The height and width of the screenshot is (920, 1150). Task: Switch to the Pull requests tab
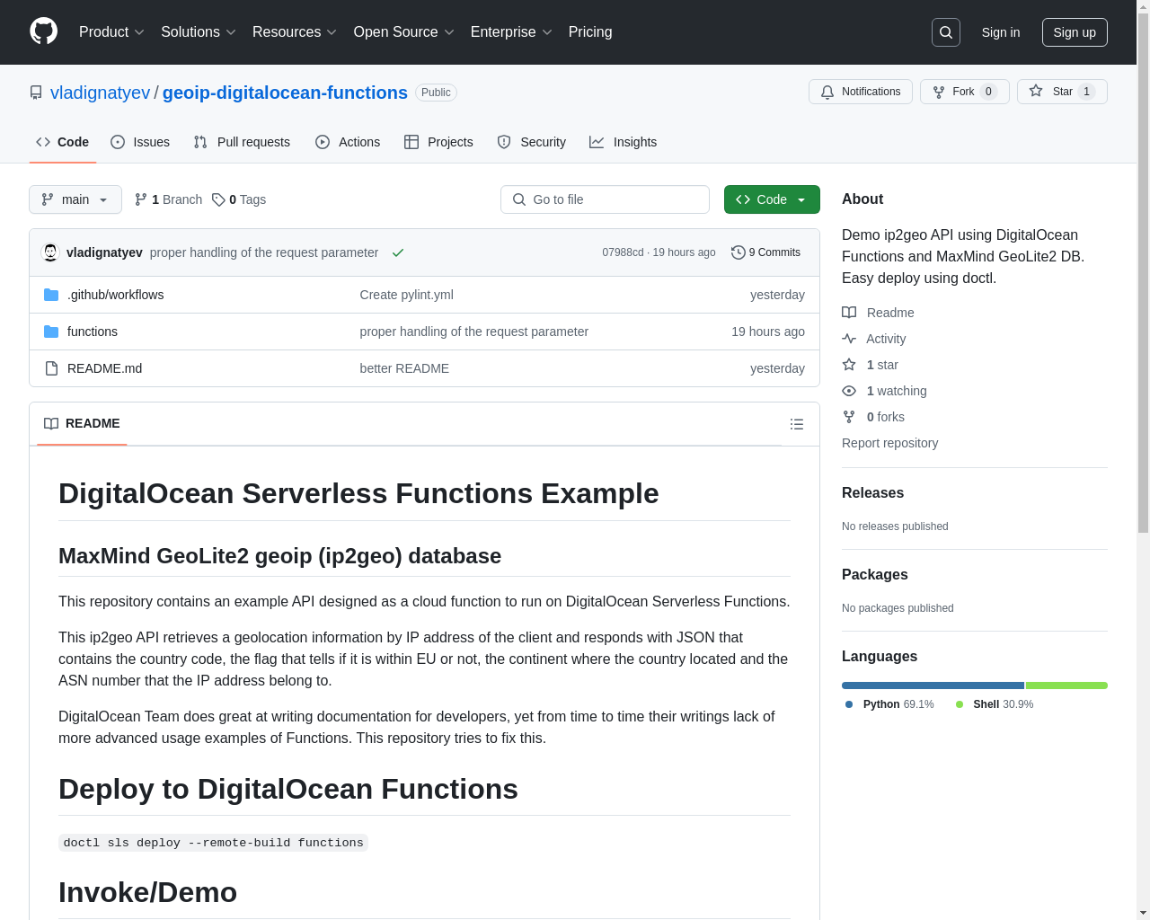click(242, 142)
